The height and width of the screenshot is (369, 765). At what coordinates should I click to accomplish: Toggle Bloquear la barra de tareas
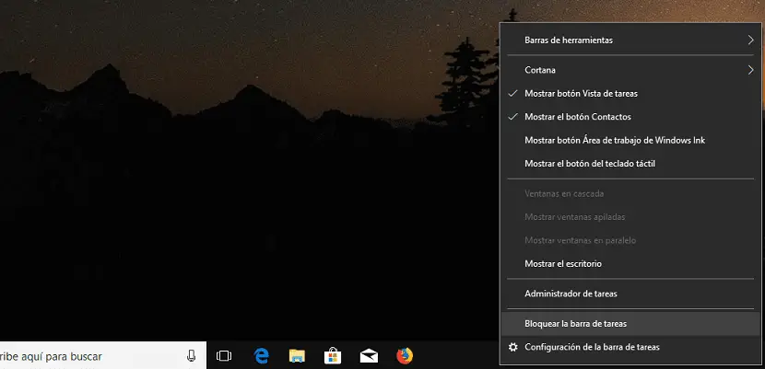point(630,324)
